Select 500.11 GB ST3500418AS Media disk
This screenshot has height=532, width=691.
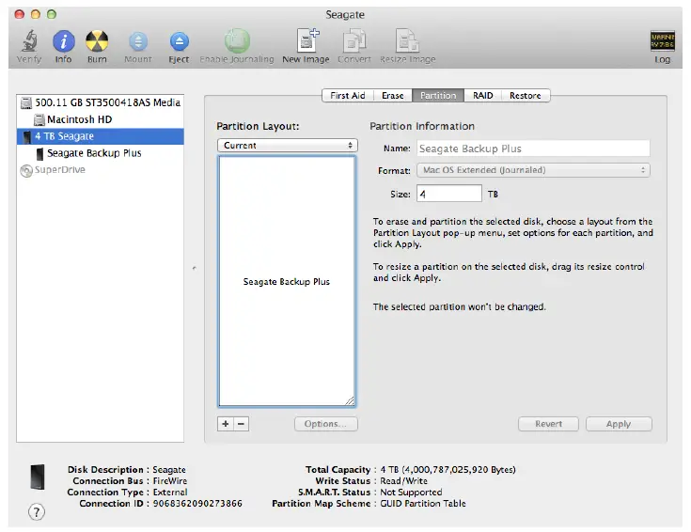pos(101,102)
